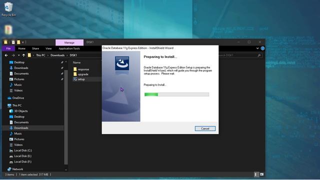Open Documents under This PC
Viewport: 320px width, 180px height.
point(21,122)
